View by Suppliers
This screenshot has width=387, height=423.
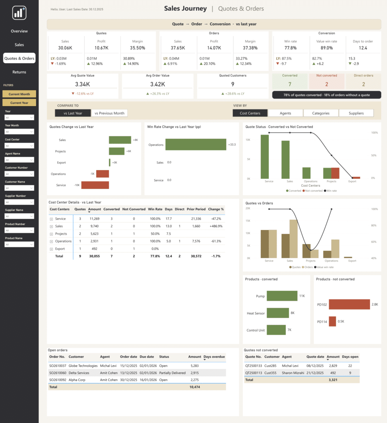[x=356, y=113]
